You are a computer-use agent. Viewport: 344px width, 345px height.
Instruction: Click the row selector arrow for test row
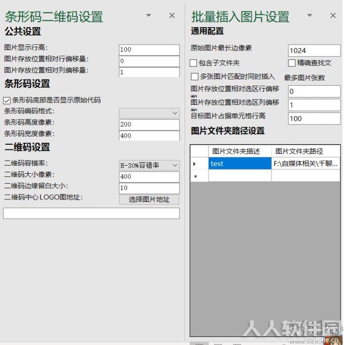[199, 164]
